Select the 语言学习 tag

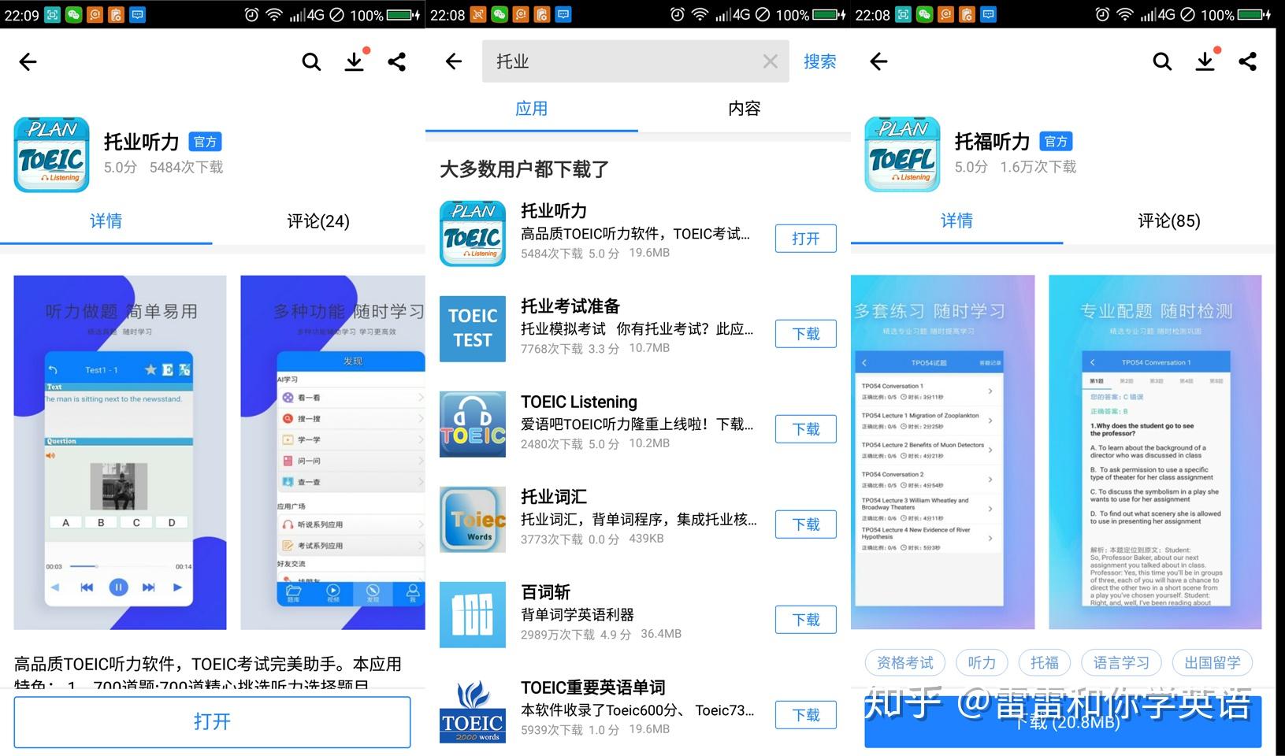[x=1121, y=663]
